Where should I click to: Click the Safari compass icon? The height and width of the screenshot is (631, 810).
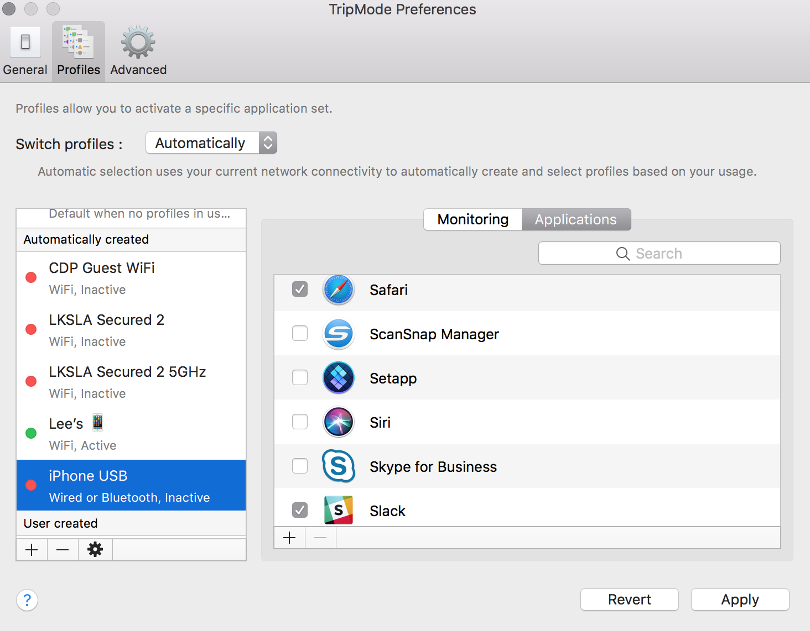pyautogui.click(x=338, y=290)
